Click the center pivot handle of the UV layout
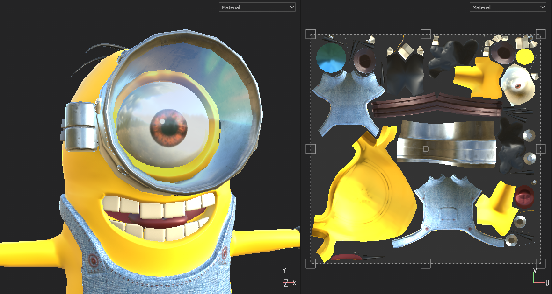Screen dimensions: 552x294 426,149
